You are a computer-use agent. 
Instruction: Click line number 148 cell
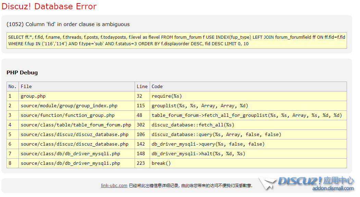(142, 153)
